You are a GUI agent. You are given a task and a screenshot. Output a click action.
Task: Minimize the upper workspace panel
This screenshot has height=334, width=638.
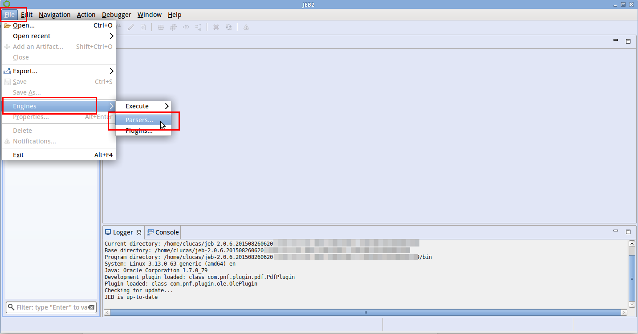[616, 40]
